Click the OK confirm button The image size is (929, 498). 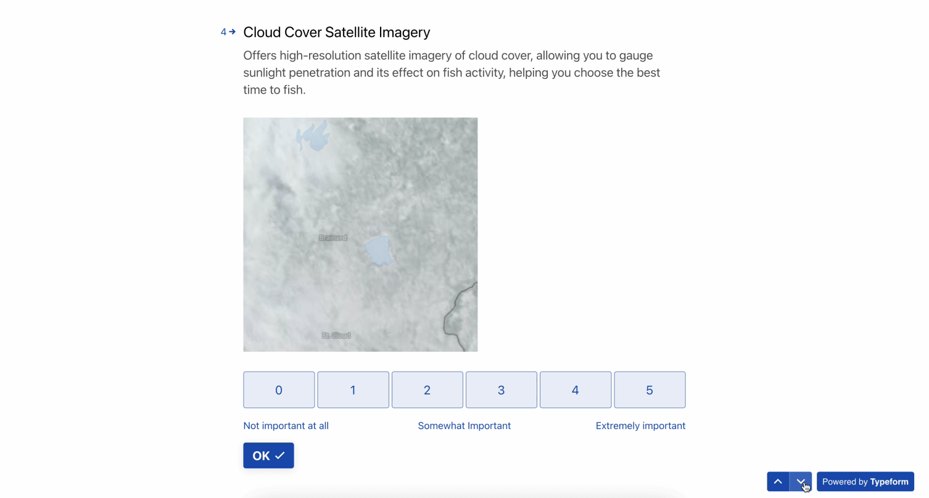268,455
